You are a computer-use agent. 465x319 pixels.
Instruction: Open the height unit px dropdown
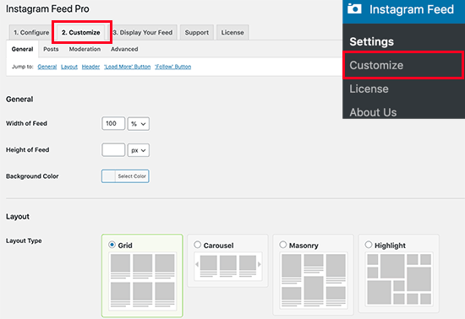[x=139, y=150]
